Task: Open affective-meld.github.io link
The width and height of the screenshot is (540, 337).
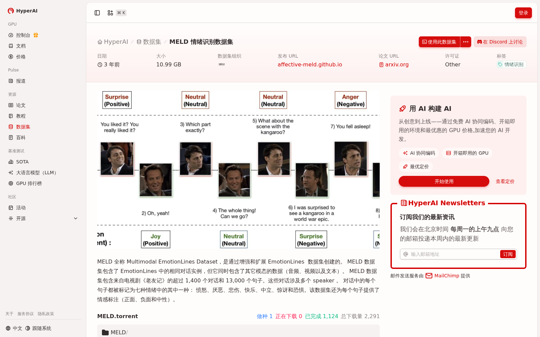Action: coord(310,64)
